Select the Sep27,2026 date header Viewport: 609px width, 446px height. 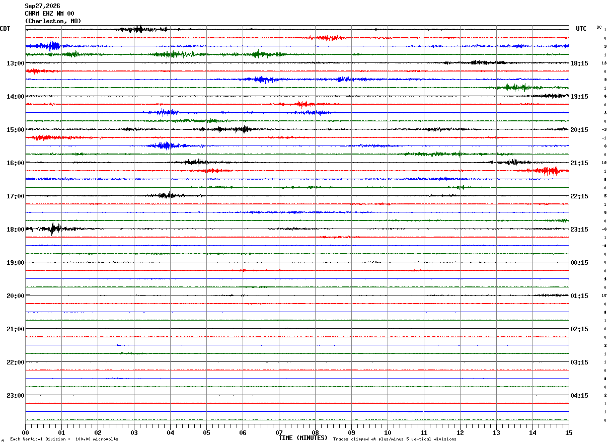tap(42, 6)
